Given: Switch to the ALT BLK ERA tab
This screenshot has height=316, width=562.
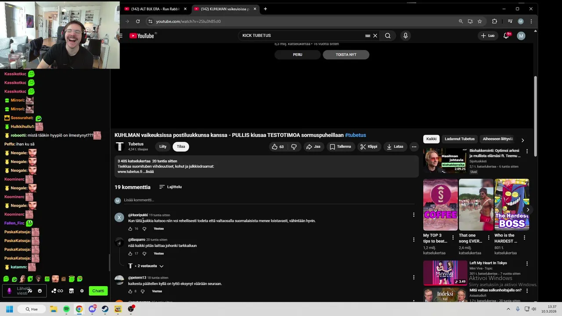Looking at the screenshot, I should 155,9.
